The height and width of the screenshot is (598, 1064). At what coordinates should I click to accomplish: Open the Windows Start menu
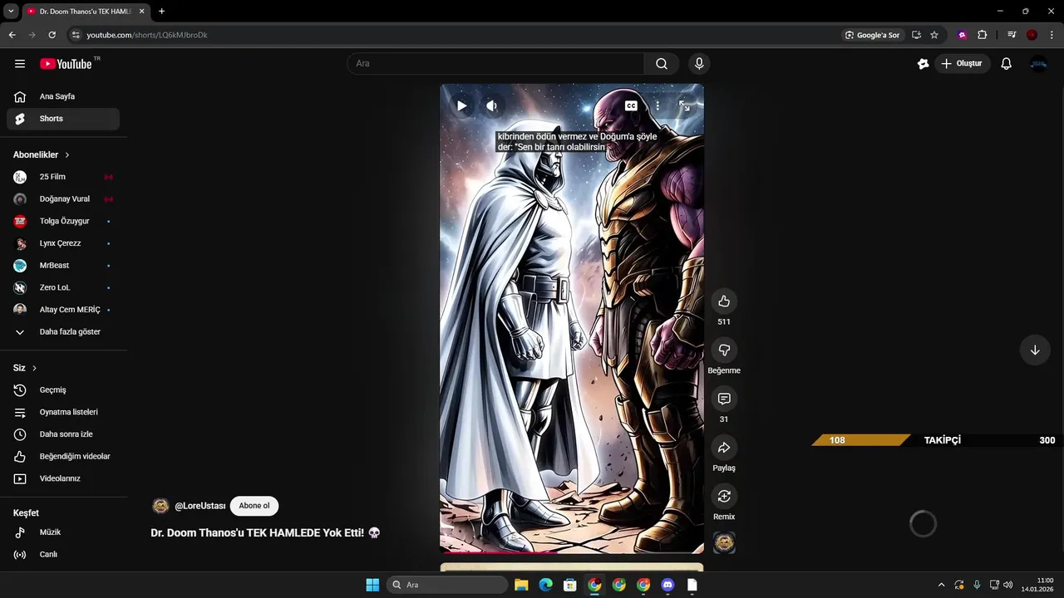(372, 585)
